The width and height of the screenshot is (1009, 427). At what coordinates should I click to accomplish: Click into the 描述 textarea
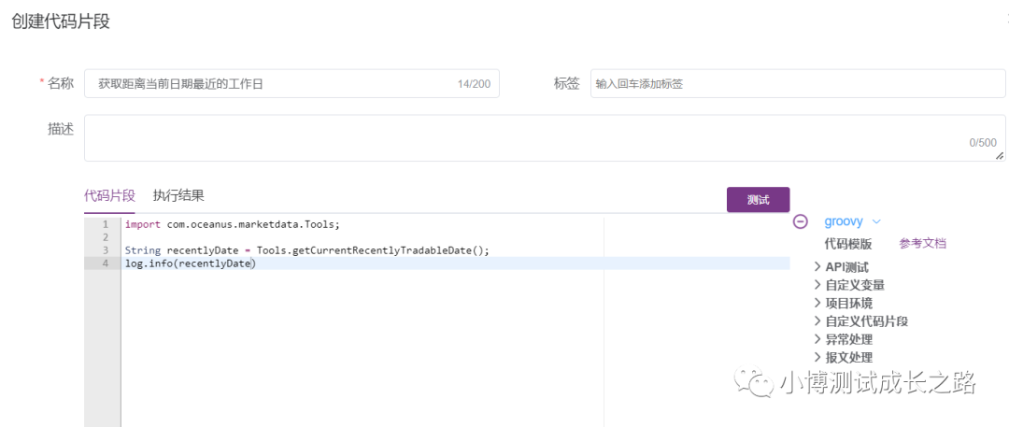(545, 138)
